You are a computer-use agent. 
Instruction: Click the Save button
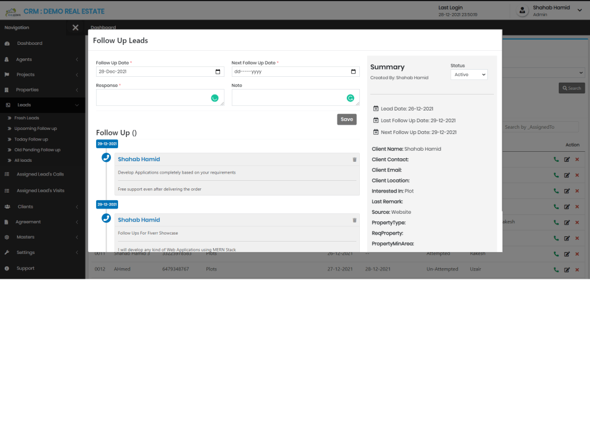pyautogui.click(x=346, y=119)
